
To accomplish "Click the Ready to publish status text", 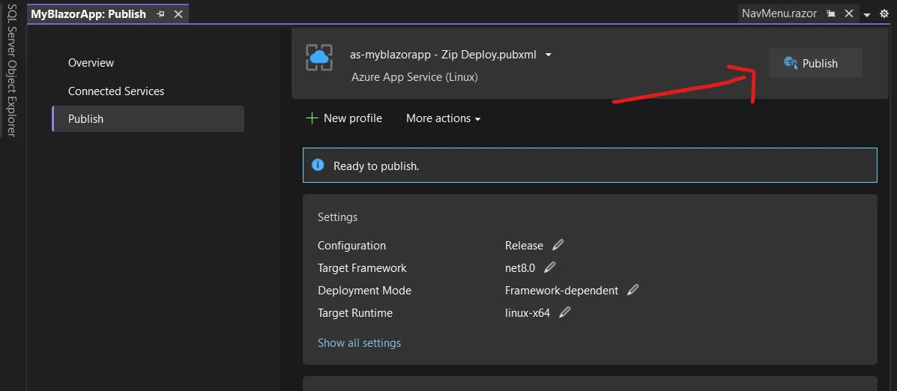I will coord(376,166).
